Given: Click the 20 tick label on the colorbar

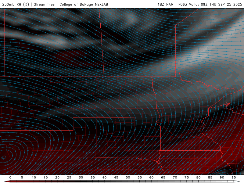Looking at the screenshot, I should click(57, 178).
